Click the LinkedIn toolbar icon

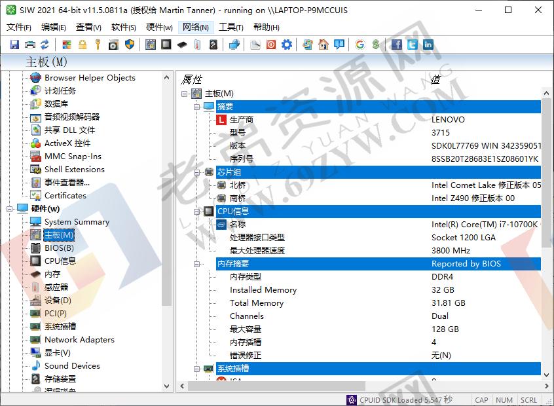(x=428, y=45)
